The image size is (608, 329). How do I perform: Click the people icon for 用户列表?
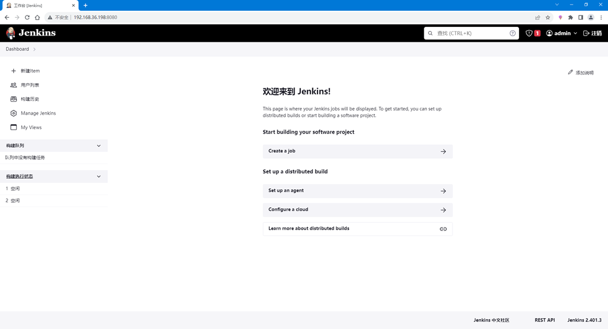14,85
